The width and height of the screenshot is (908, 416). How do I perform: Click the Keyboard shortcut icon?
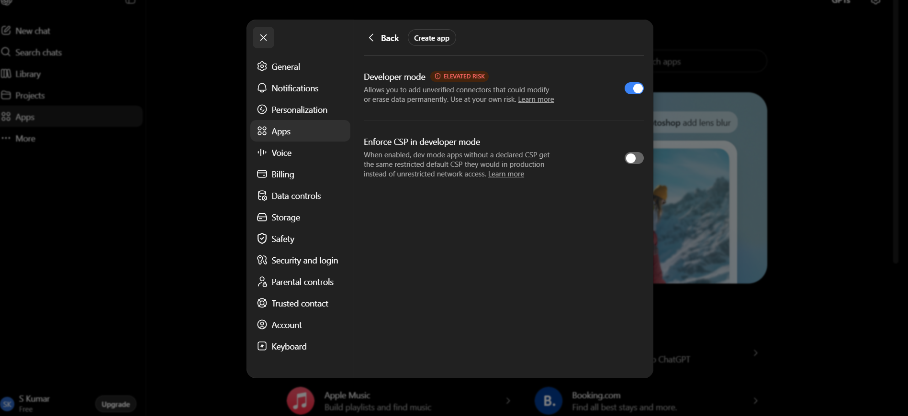(262, 346)
